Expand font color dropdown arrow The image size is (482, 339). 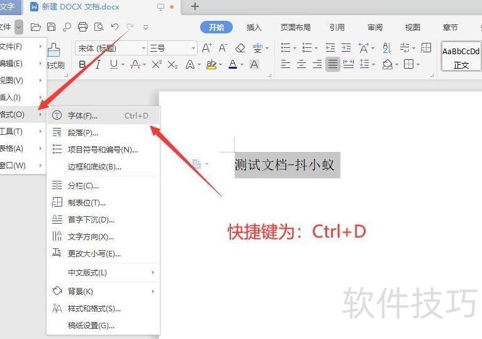tap(242, 65)
